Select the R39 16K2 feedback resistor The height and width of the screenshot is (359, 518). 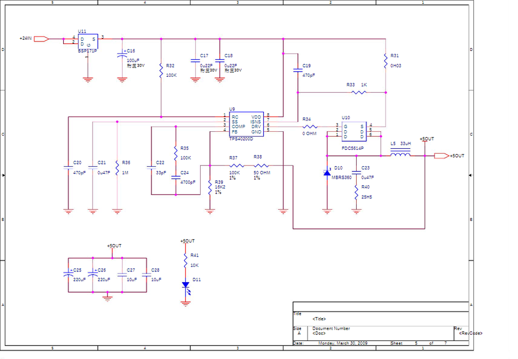pyautogui.click(x=210, y=187)
